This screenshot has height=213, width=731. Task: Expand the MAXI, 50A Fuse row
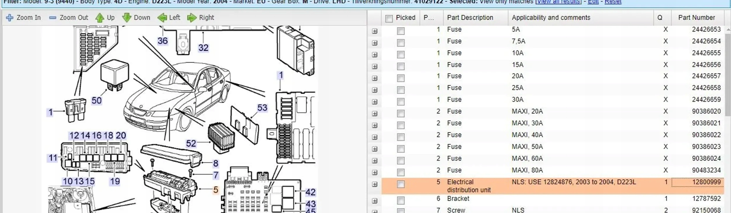[375, 149]
